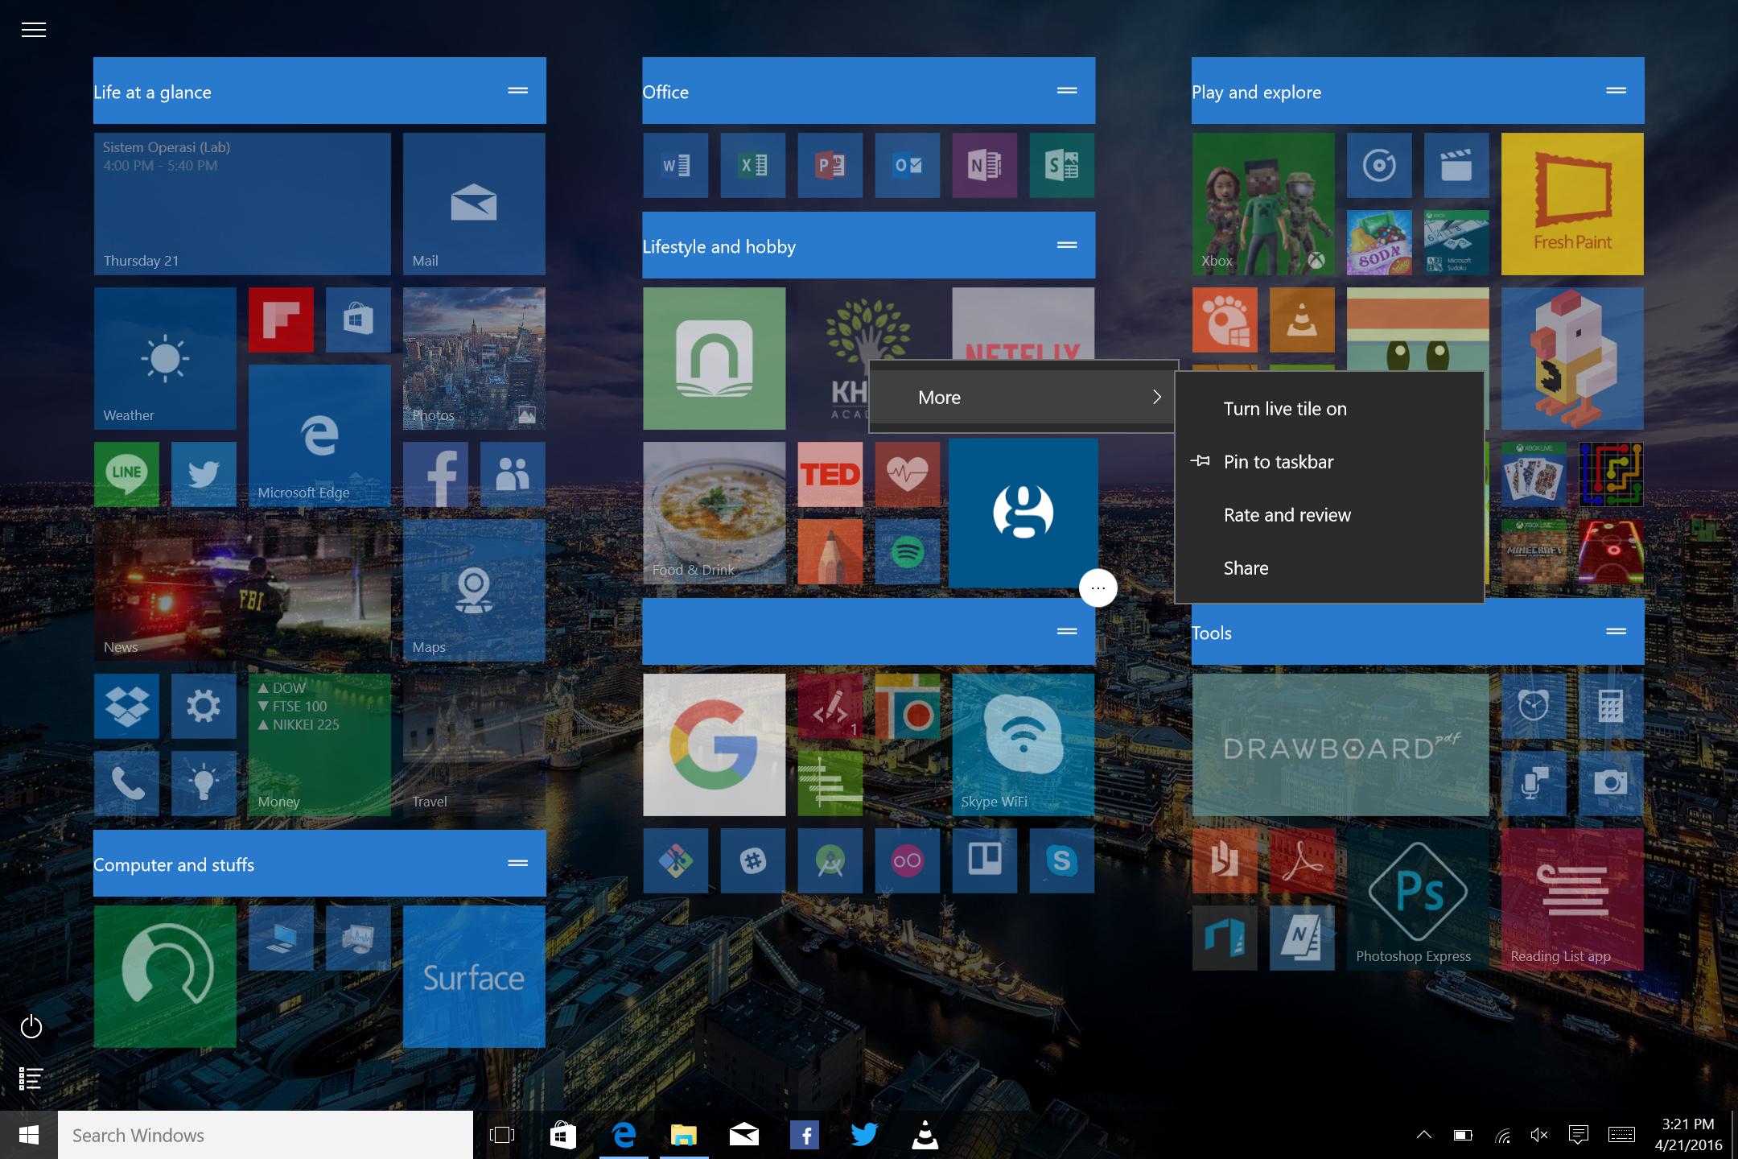The image size is (1738, 1159).
Task: Click the Lifestyle and hobby group handle
Action: 1067,245
